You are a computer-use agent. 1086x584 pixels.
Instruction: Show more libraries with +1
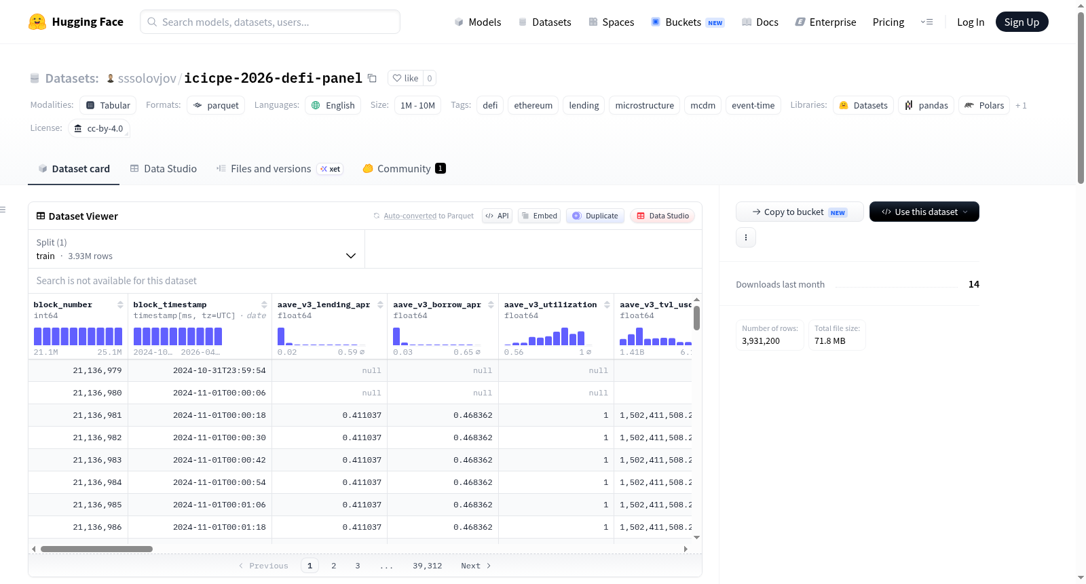coord(1021,105)
